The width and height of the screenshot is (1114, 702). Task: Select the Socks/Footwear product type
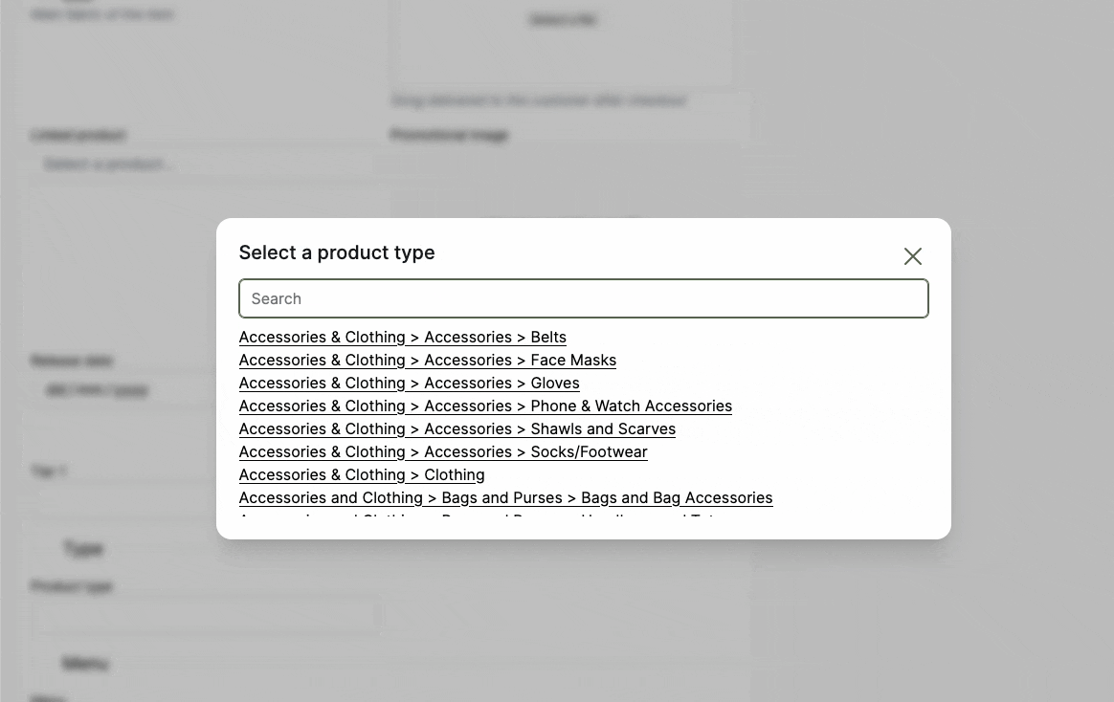tap(443, 451)
